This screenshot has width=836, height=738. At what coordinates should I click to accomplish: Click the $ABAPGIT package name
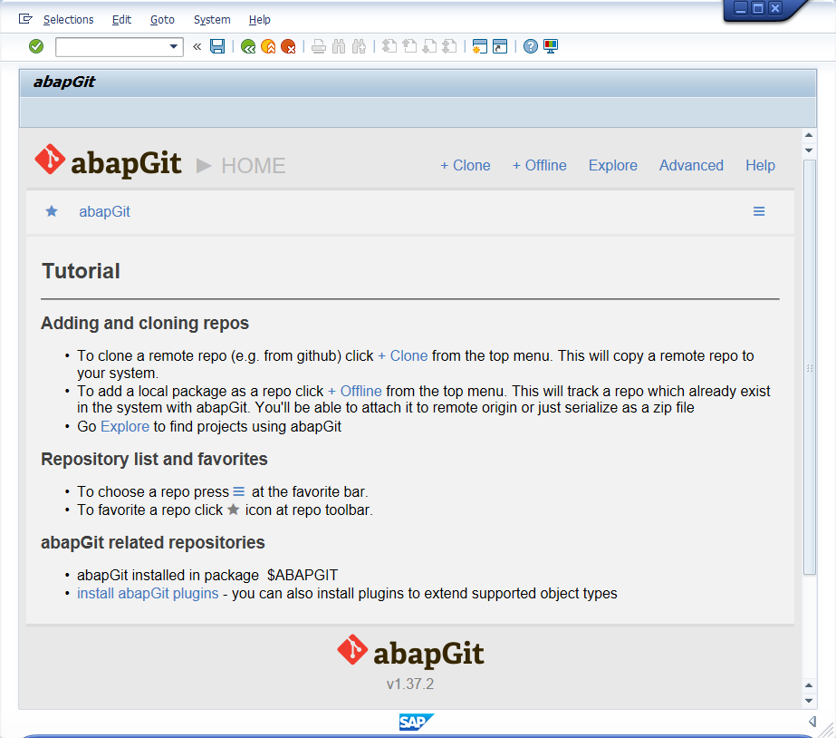pos(303,575)
